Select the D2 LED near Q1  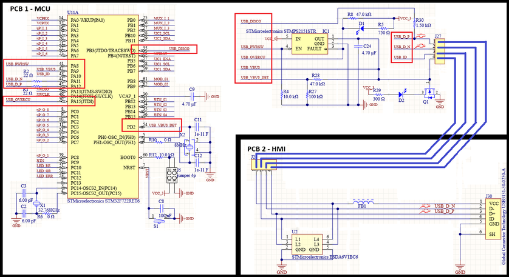[402, 95]
